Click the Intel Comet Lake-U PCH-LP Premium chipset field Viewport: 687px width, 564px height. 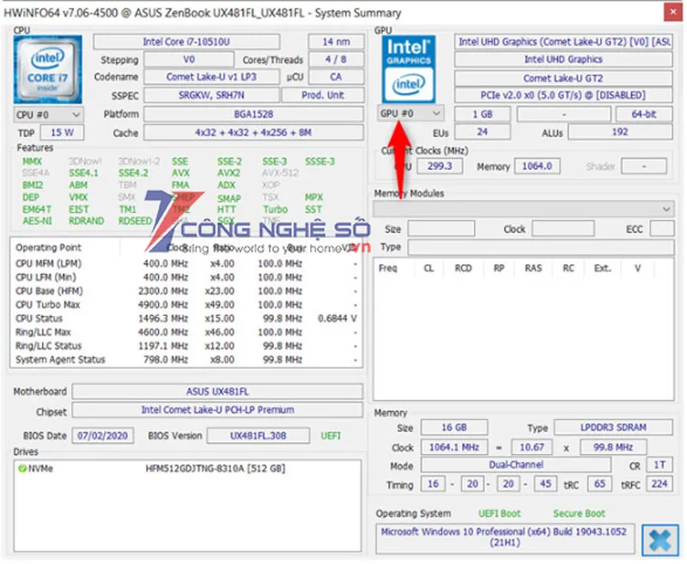pyautogui.click(x=216, y=410)
